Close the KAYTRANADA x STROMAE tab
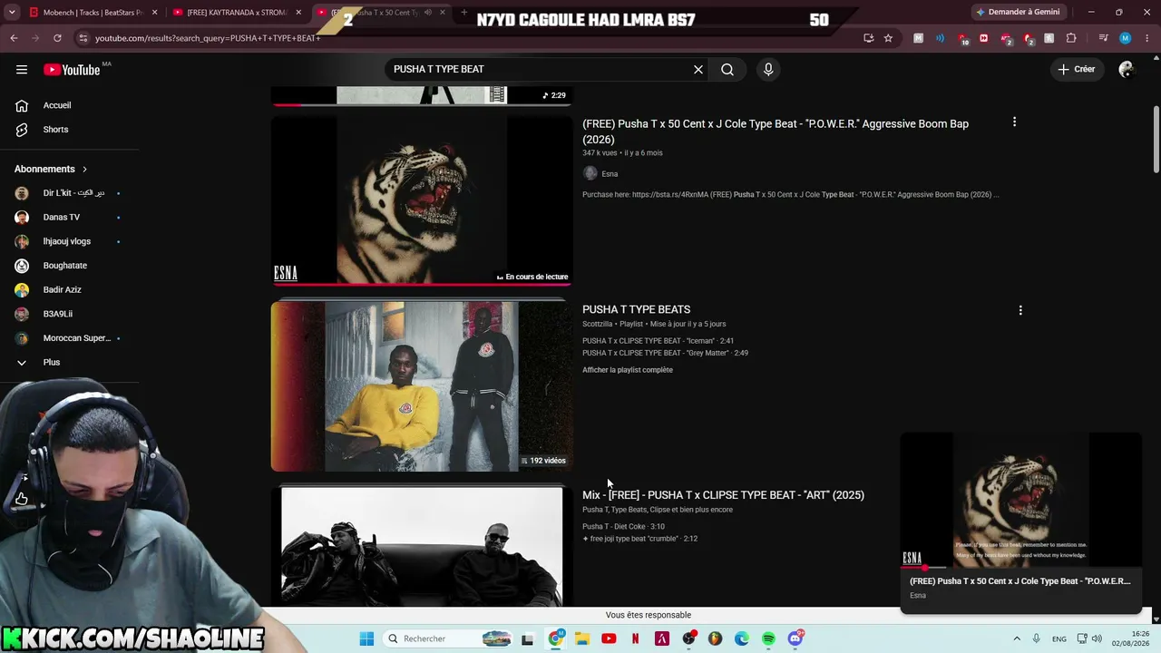This screenshot has height=653, width=1161. click(x=298, y=13)
